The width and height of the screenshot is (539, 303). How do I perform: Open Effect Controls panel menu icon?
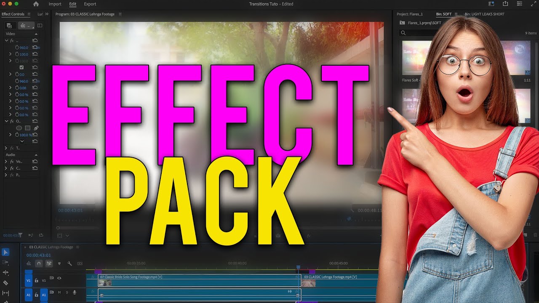tap(29, 14)
